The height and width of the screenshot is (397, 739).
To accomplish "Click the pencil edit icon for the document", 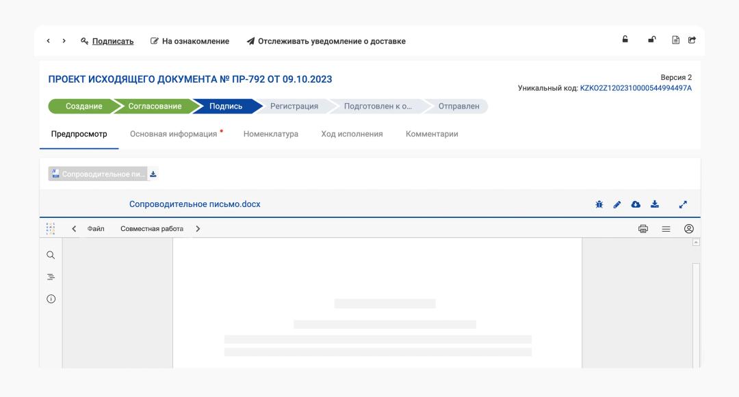I will 617,204.
